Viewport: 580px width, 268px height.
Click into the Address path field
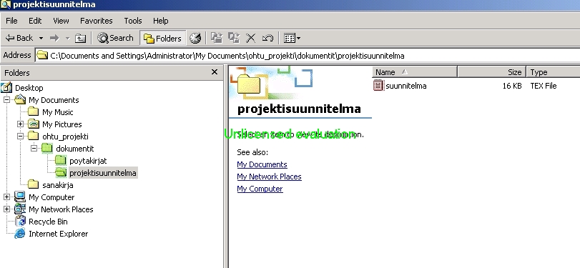(x=308, y=56)
